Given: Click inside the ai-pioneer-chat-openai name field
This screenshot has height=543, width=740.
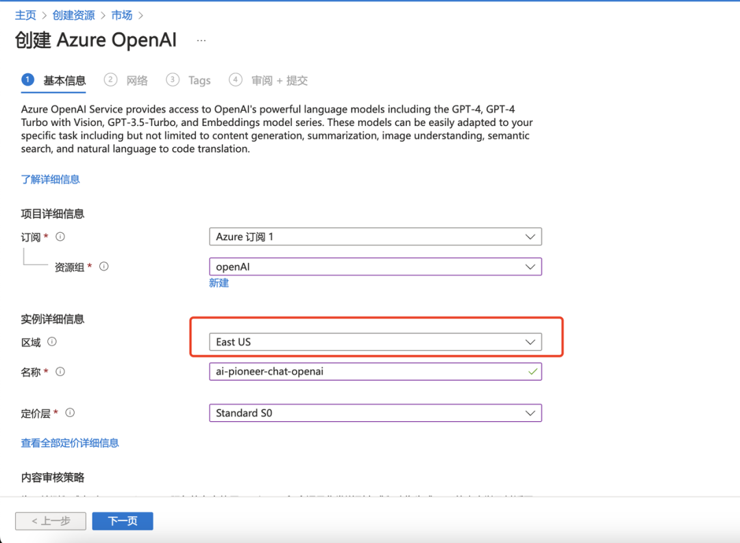Looking at the screenshot, I should tap(343, 371).
